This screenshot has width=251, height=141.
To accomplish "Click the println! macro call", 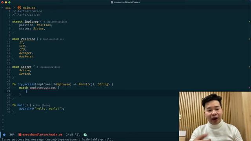I will [26, 109].
